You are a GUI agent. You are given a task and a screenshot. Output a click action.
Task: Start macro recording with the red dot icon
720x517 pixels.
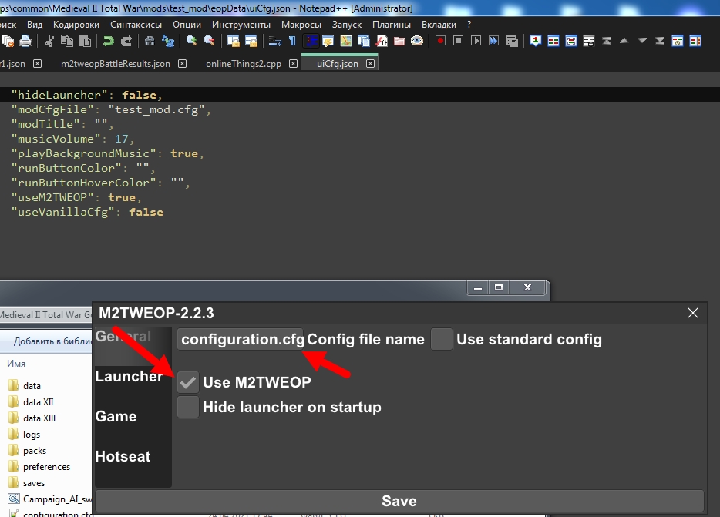440,42
